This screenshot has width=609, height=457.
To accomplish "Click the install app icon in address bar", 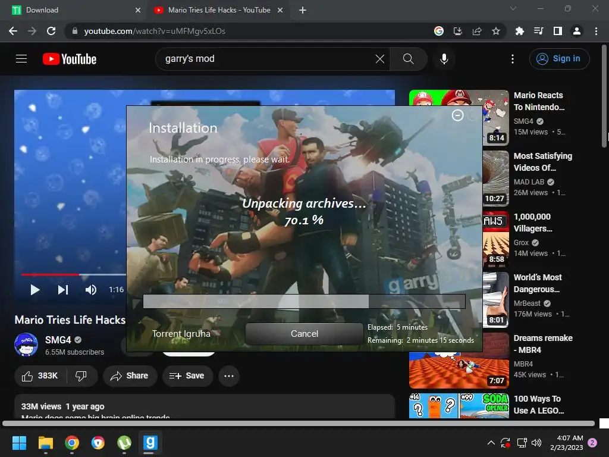I will pyautogui.click(x=458, y=31).
